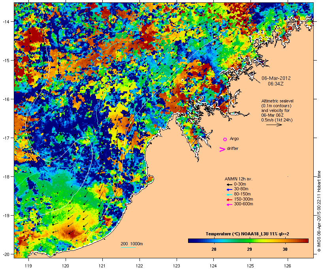324x269 pixels.
Task: Click the blue 30-80m legend arrow
Action: coord(229,189)
